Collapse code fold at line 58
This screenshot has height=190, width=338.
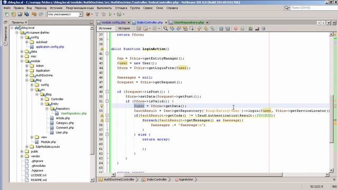tap(107, 135)
